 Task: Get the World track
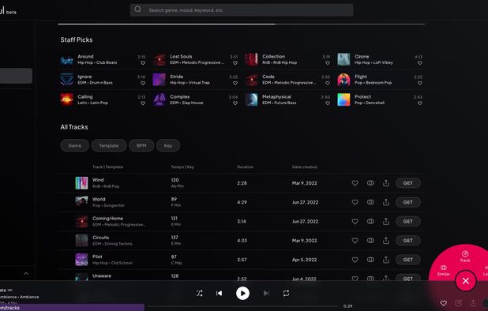tap(408, 202)
